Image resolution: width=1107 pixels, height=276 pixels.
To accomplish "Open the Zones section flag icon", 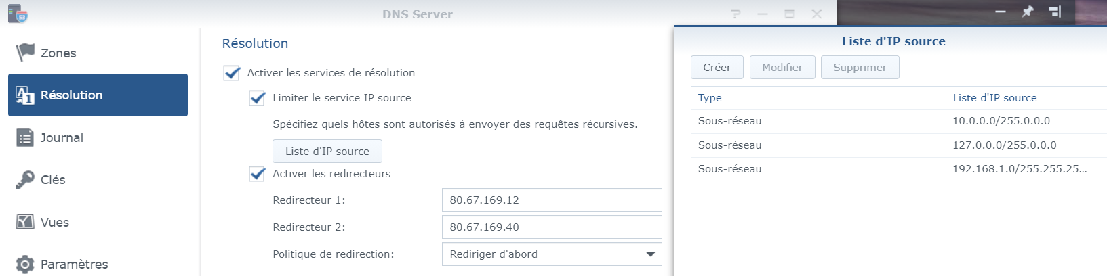I will [25, 52].
